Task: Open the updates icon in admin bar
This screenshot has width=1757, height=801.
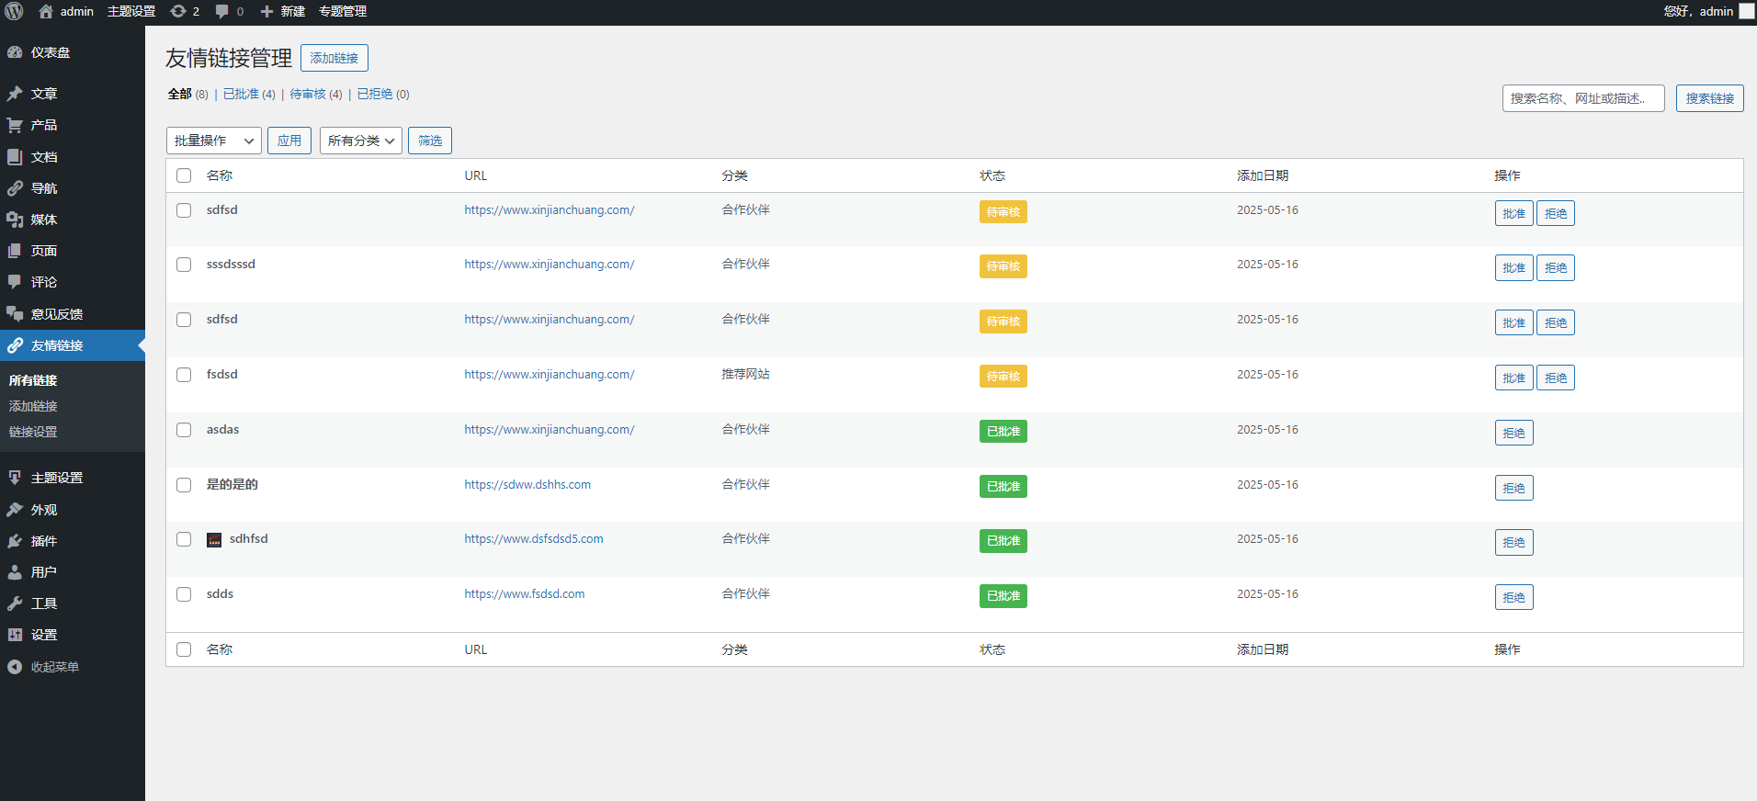Action: click(178, 11)
